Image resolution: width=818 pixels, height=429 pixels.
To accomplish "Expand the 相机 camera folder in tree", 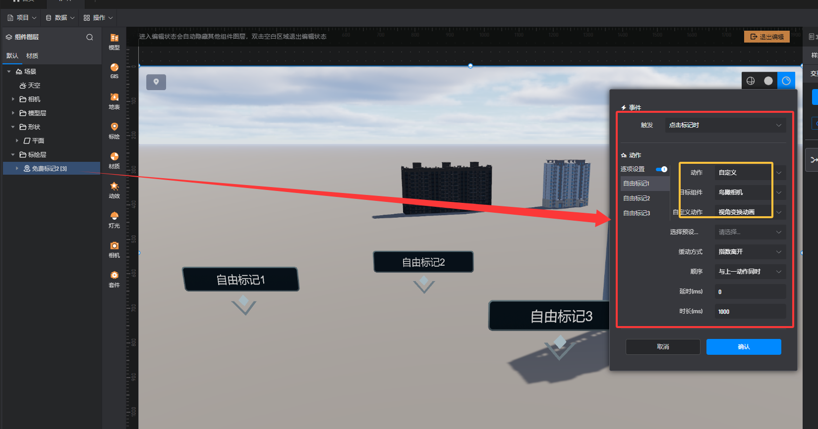I will coord(13,99).
